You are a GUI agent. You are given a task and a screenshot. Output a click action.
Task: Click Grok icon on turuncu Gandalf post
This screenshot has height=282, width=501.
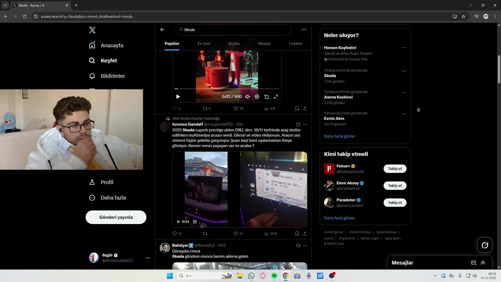point(298,125)
